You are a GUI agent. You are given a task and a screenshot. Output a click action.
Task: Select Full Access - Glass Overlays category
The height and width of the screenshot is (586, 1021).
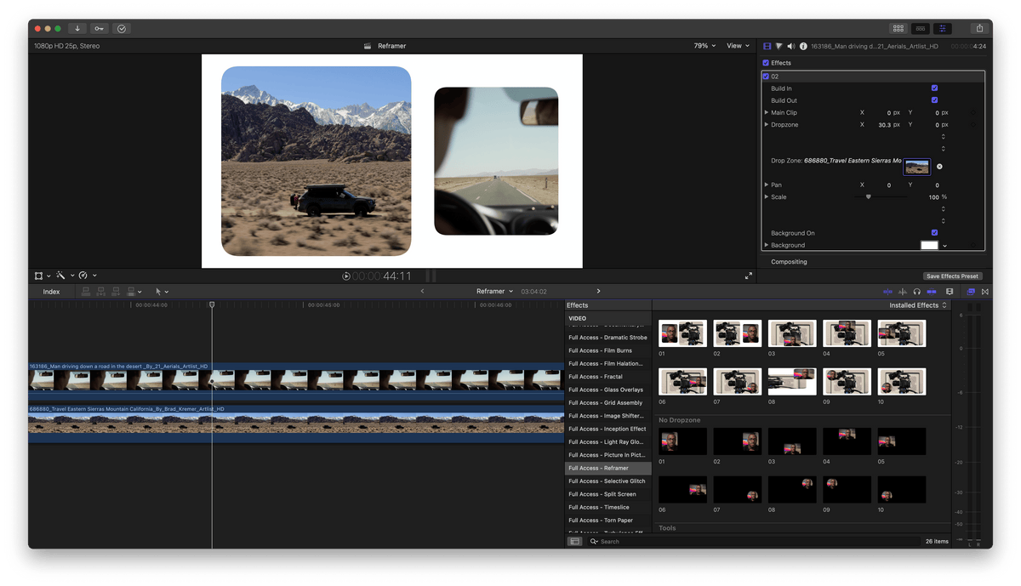(x=608, y=390)
